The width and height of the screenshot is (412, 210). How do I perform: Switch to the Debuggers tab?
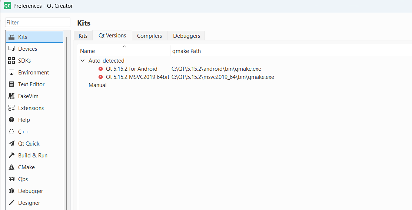click(x=186, y=36)
